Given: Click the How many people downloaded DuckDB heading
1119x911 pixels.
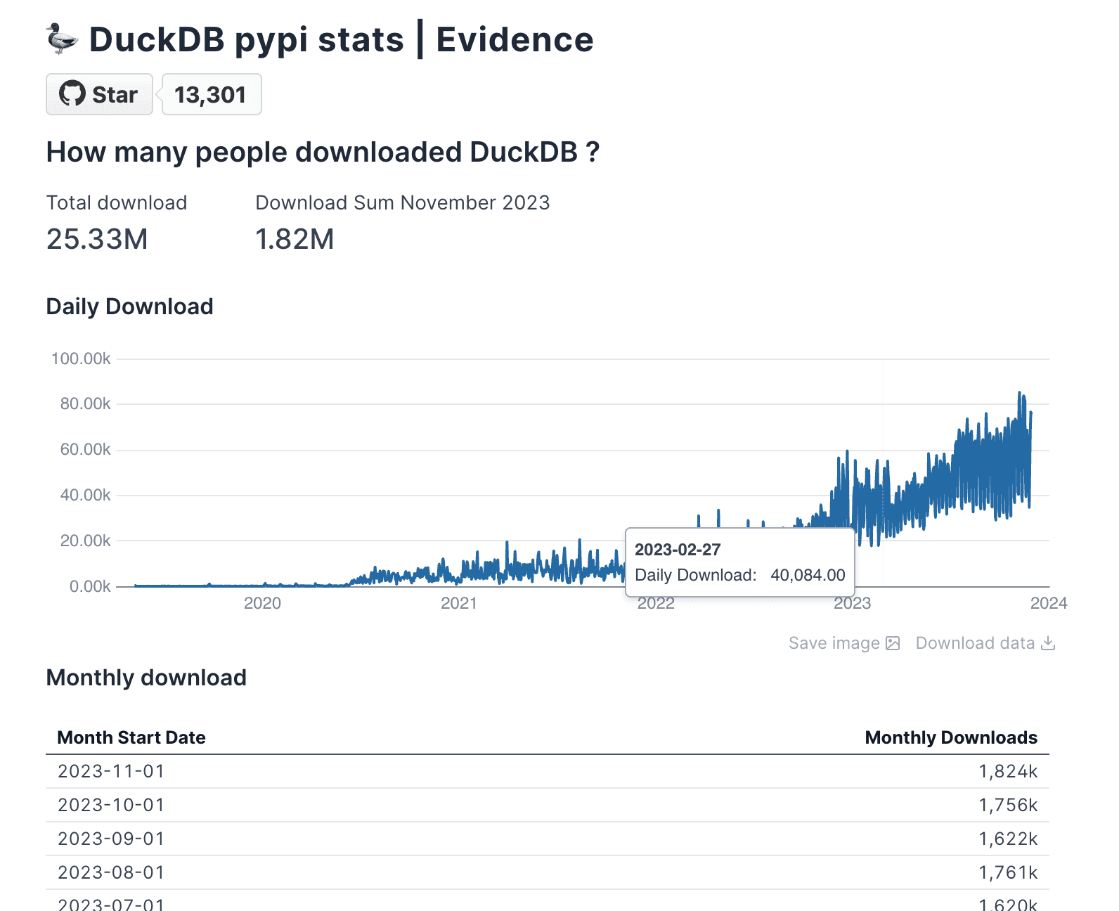Looking at the screenshot, I should 323,152.
